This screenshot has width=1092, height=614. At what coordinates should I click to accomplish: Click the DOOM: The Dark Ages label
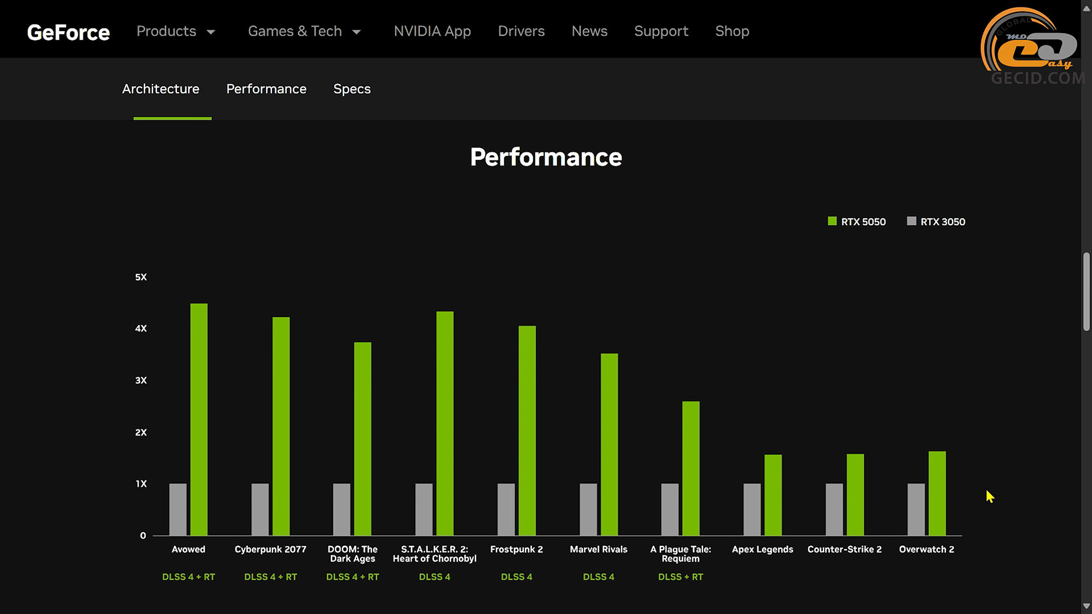coord(353,554)
